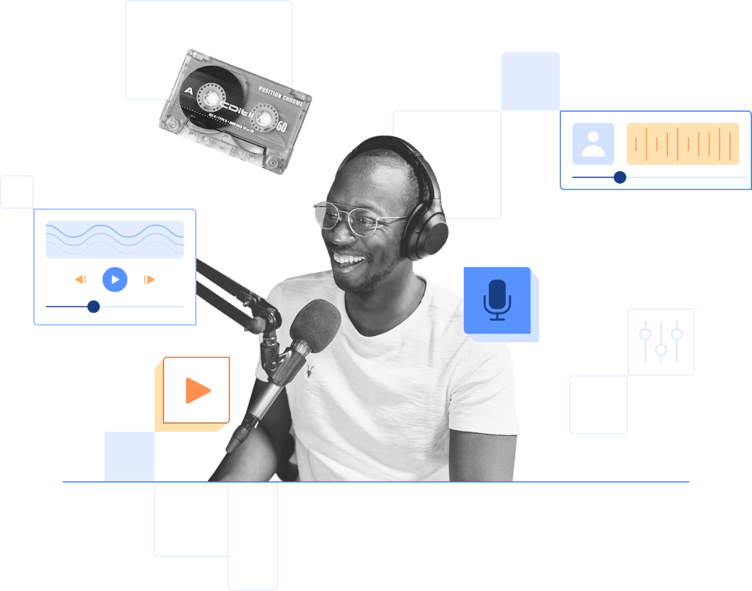The width and height of the screenshot is (752, 591).
Task: Click the orange skip-forward icon
Action: (x=149, y=280)
